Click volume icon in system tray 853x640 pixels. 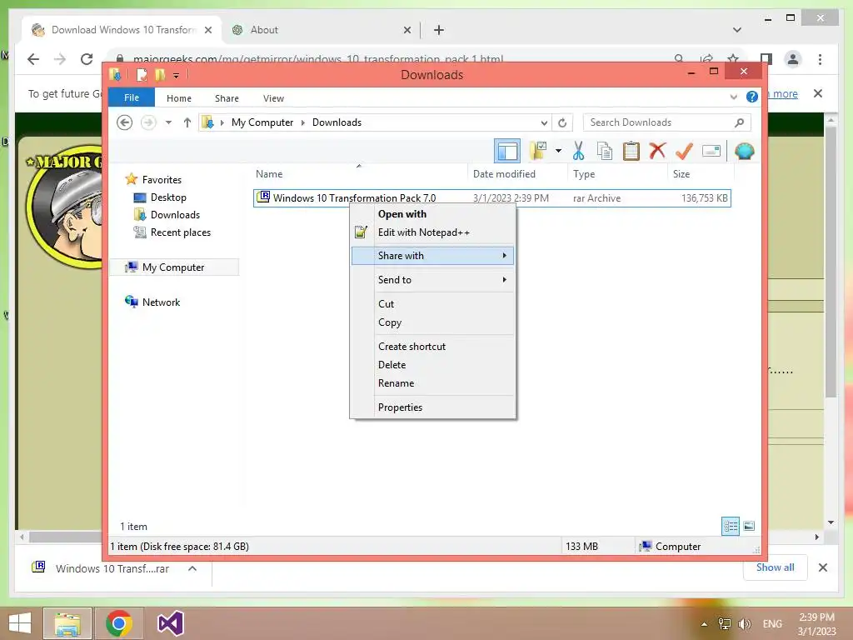744,623
